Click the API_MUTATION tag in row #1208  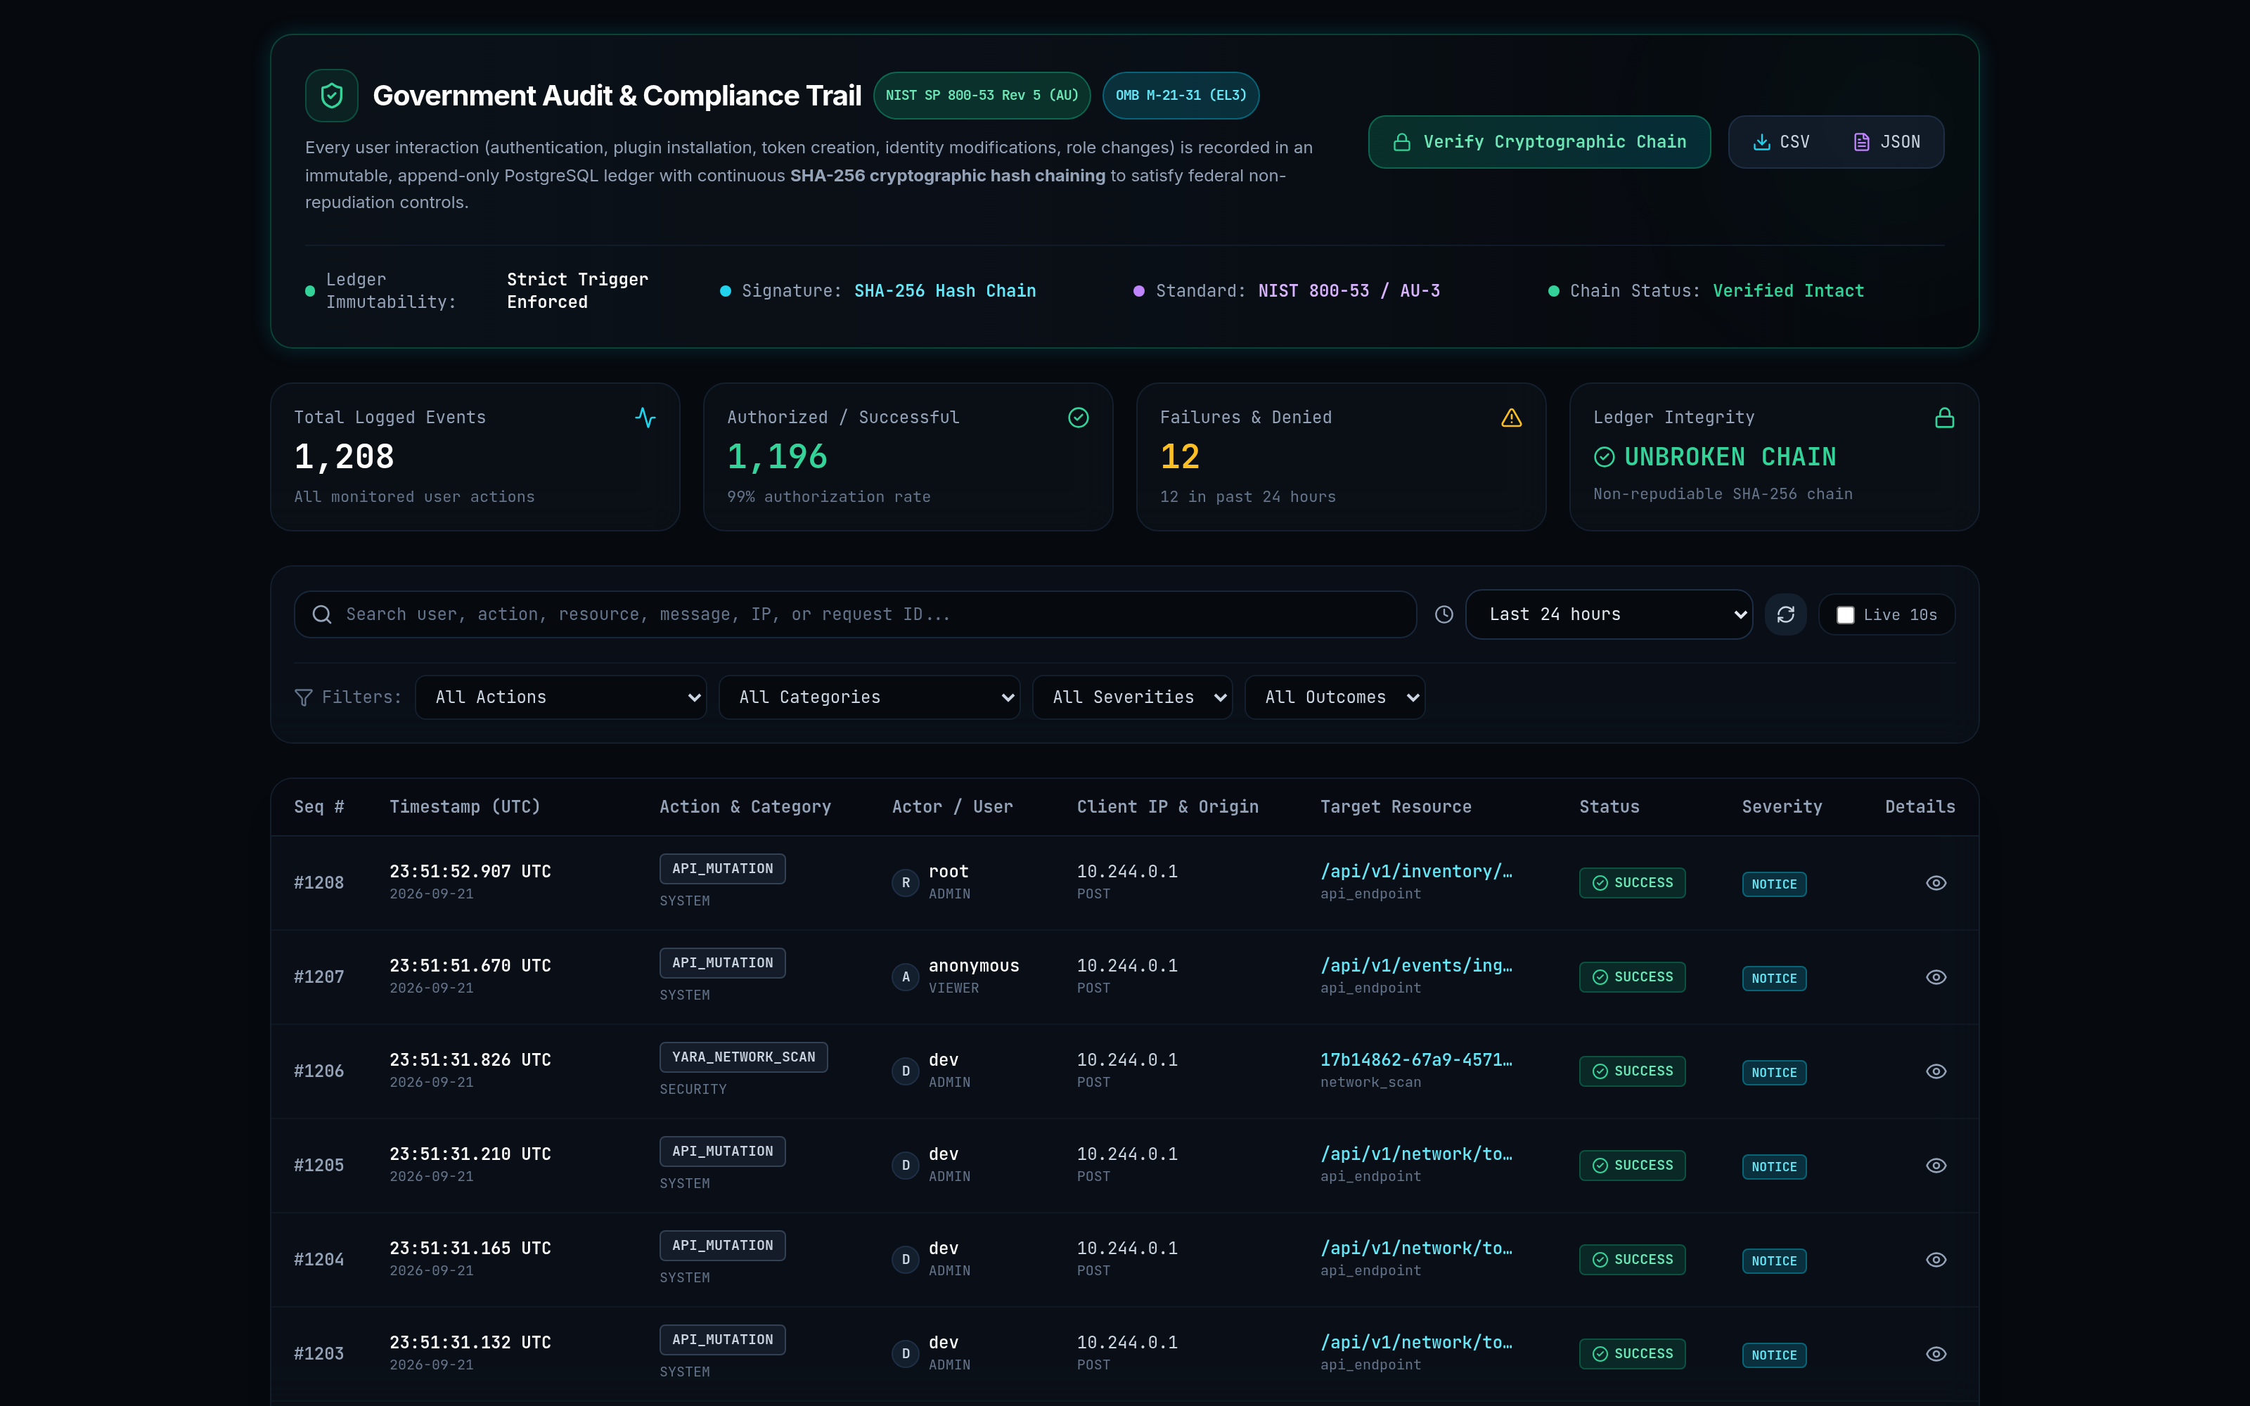722,868
